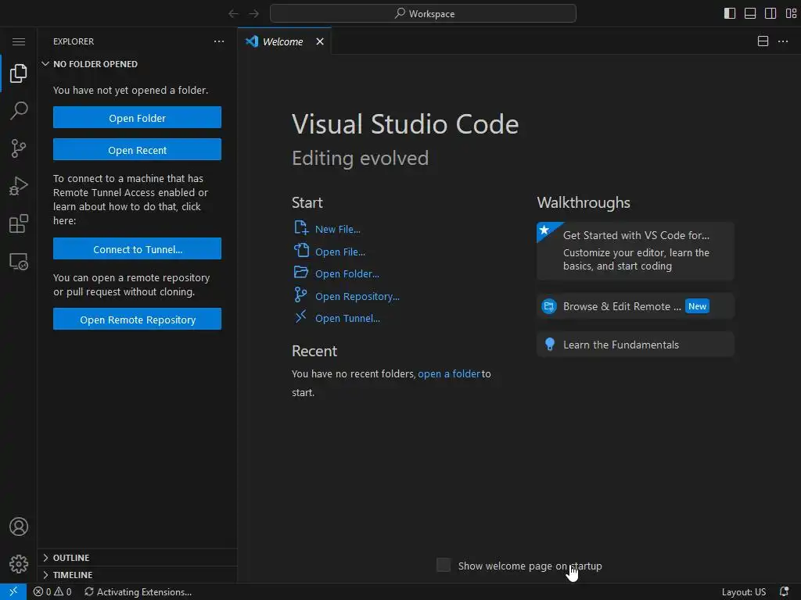Click the Open Repository branch icon
The width and height of the screenshot is (801, 600).
[301, 295]
